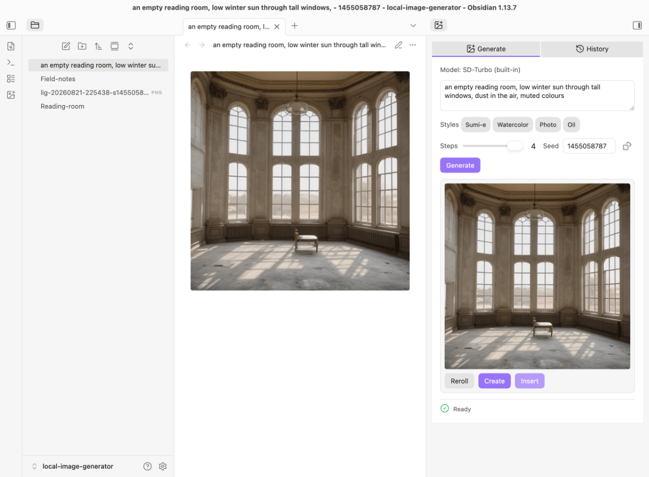This screenshot has height=477, width=649.
Task: Navigate forward in note history
Action: click(202, 45)
